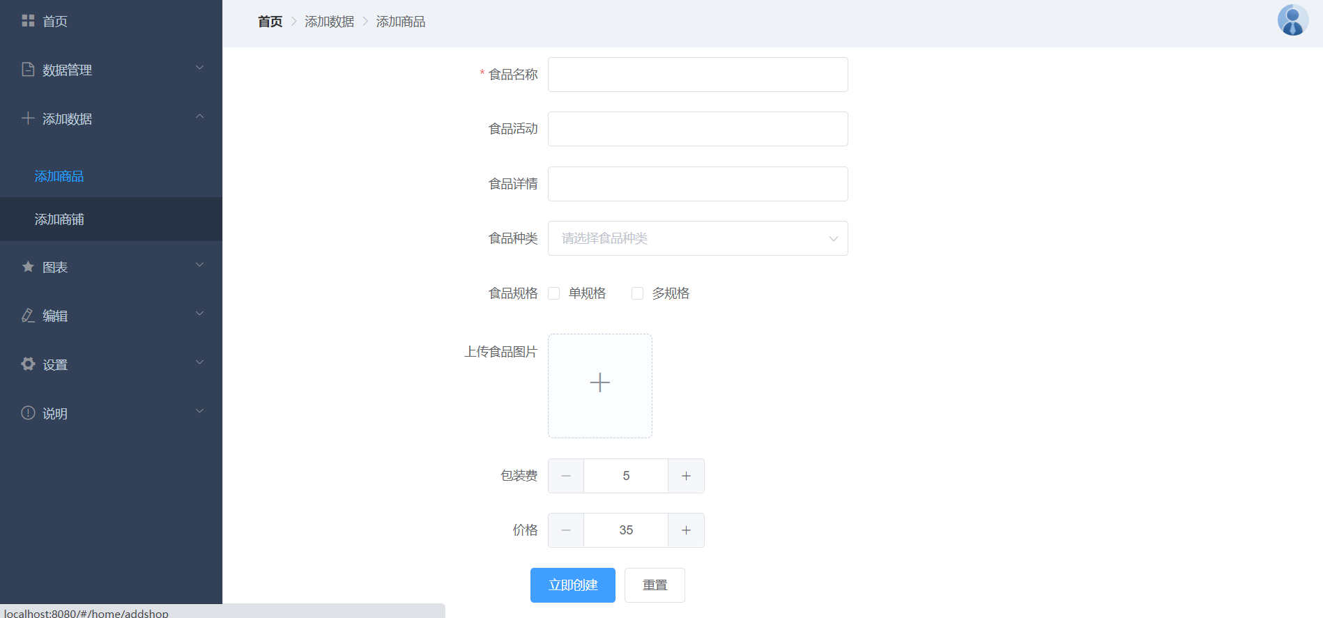Click the home grid icon in sidebar
This screenshot has height=618, width=1323.
click(x=28, y=21)
